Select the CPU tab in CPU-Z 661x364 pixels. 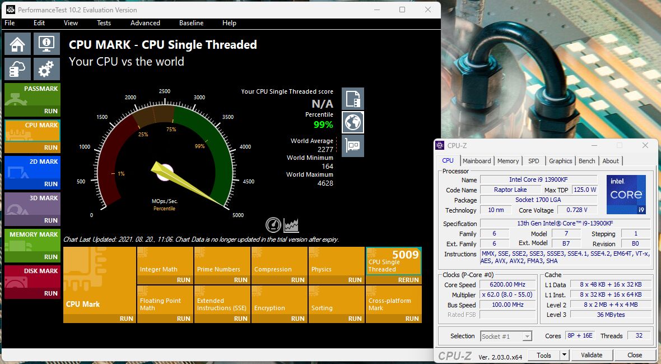tap(448, 160)
